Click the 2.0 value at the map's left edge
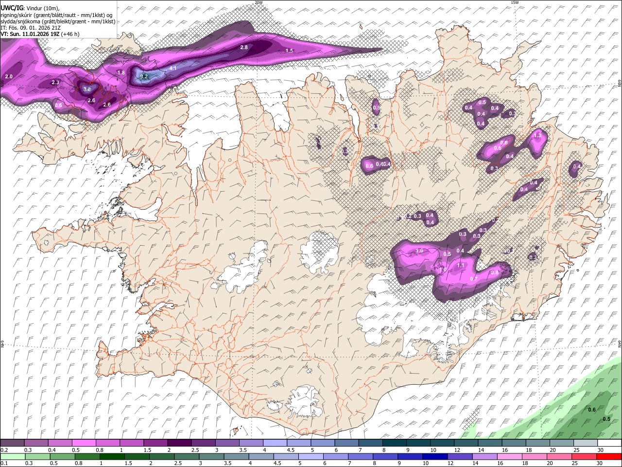622x467 pixels. coord(9,77)
